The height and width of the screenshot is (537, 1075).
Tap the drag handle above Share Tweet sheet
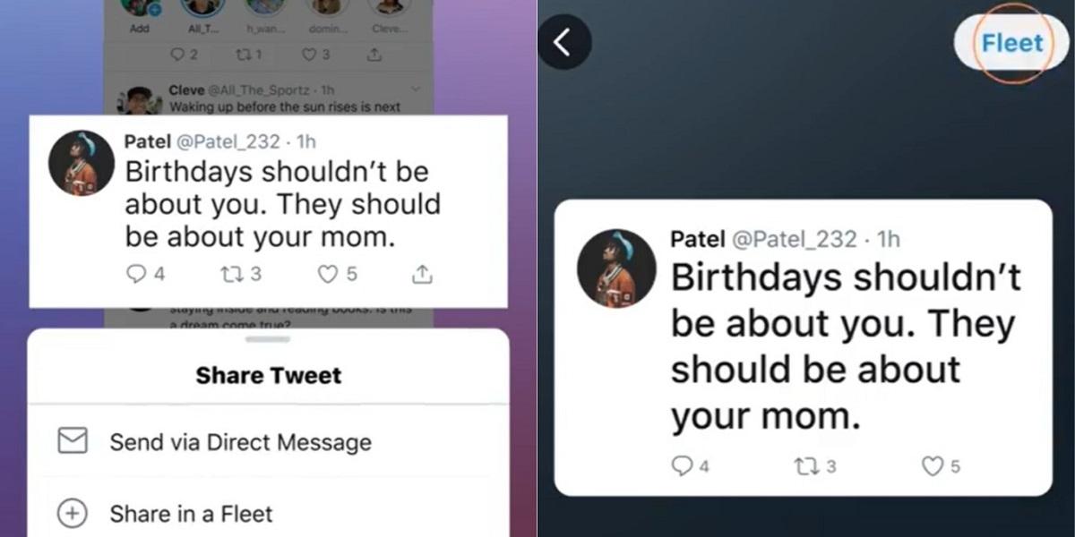tap(267, 339)
